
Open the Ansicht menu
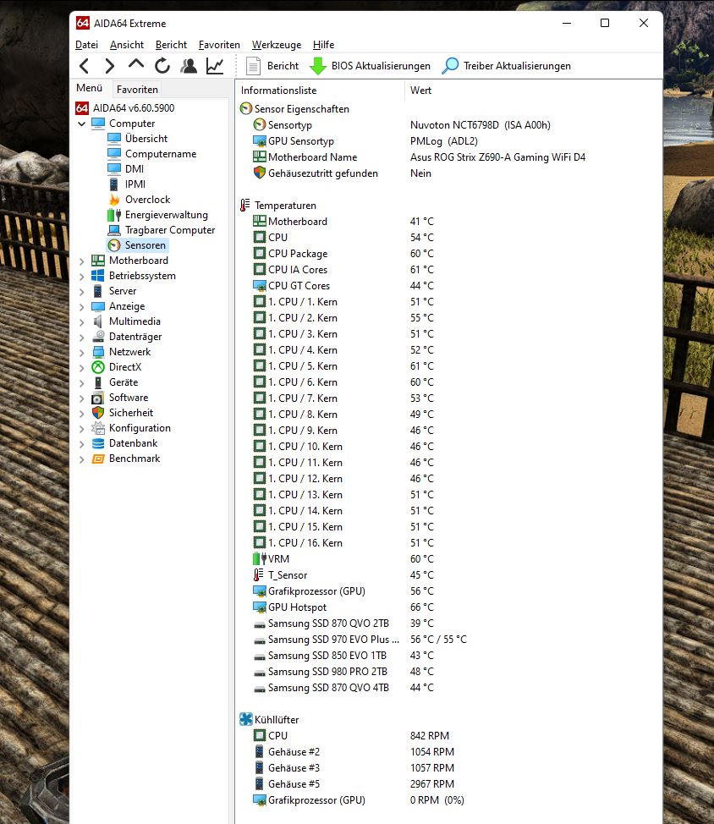(x=127, y=45)
